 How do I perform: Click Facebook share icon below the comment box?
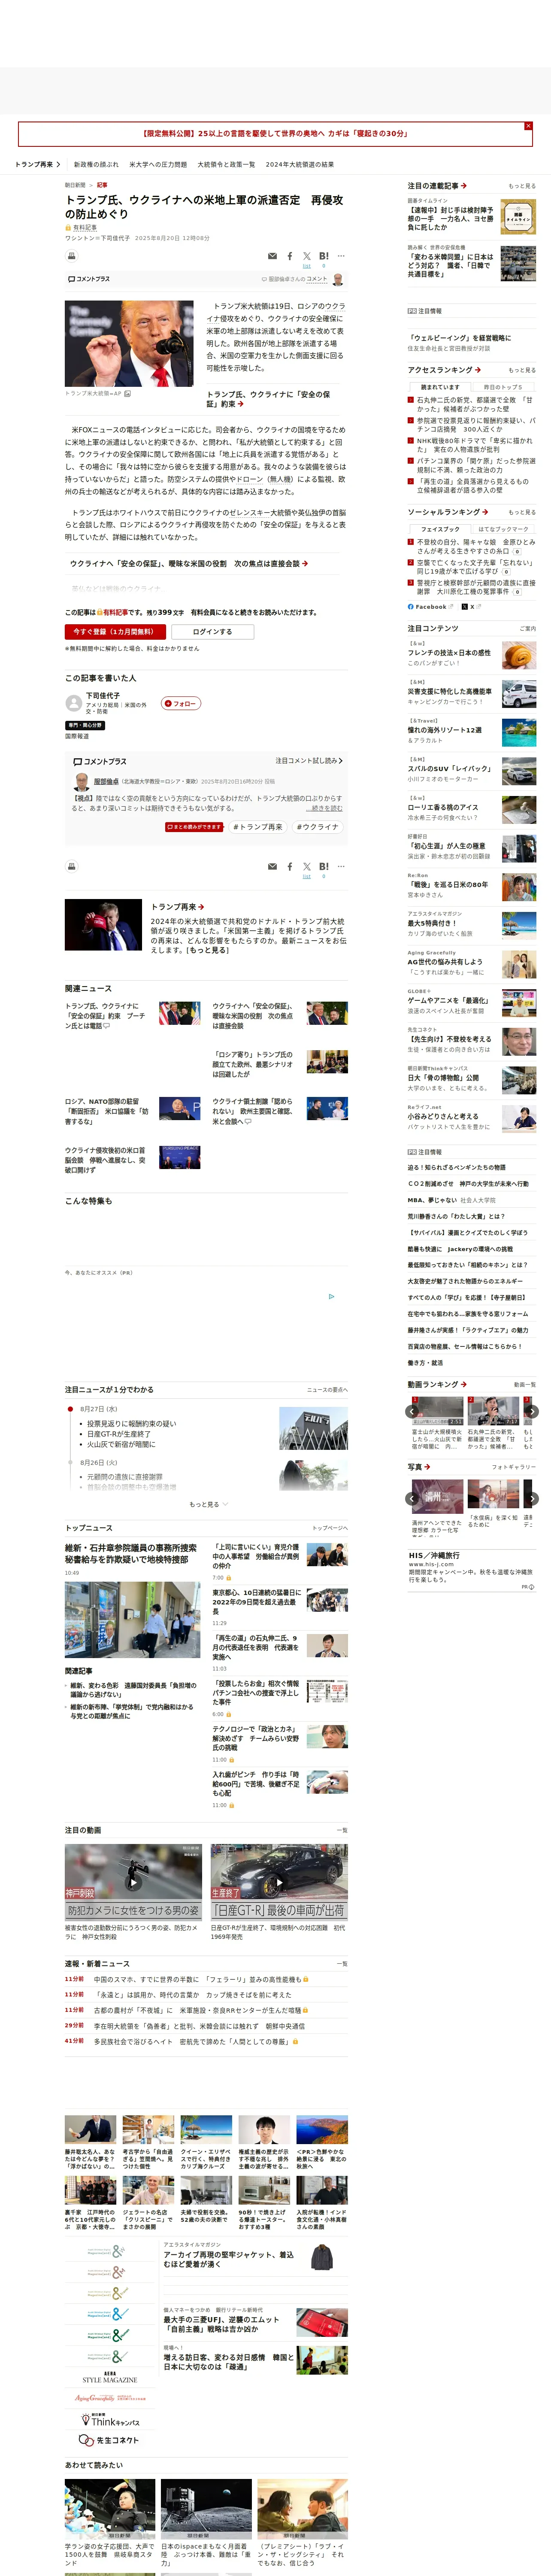point(290,866)
